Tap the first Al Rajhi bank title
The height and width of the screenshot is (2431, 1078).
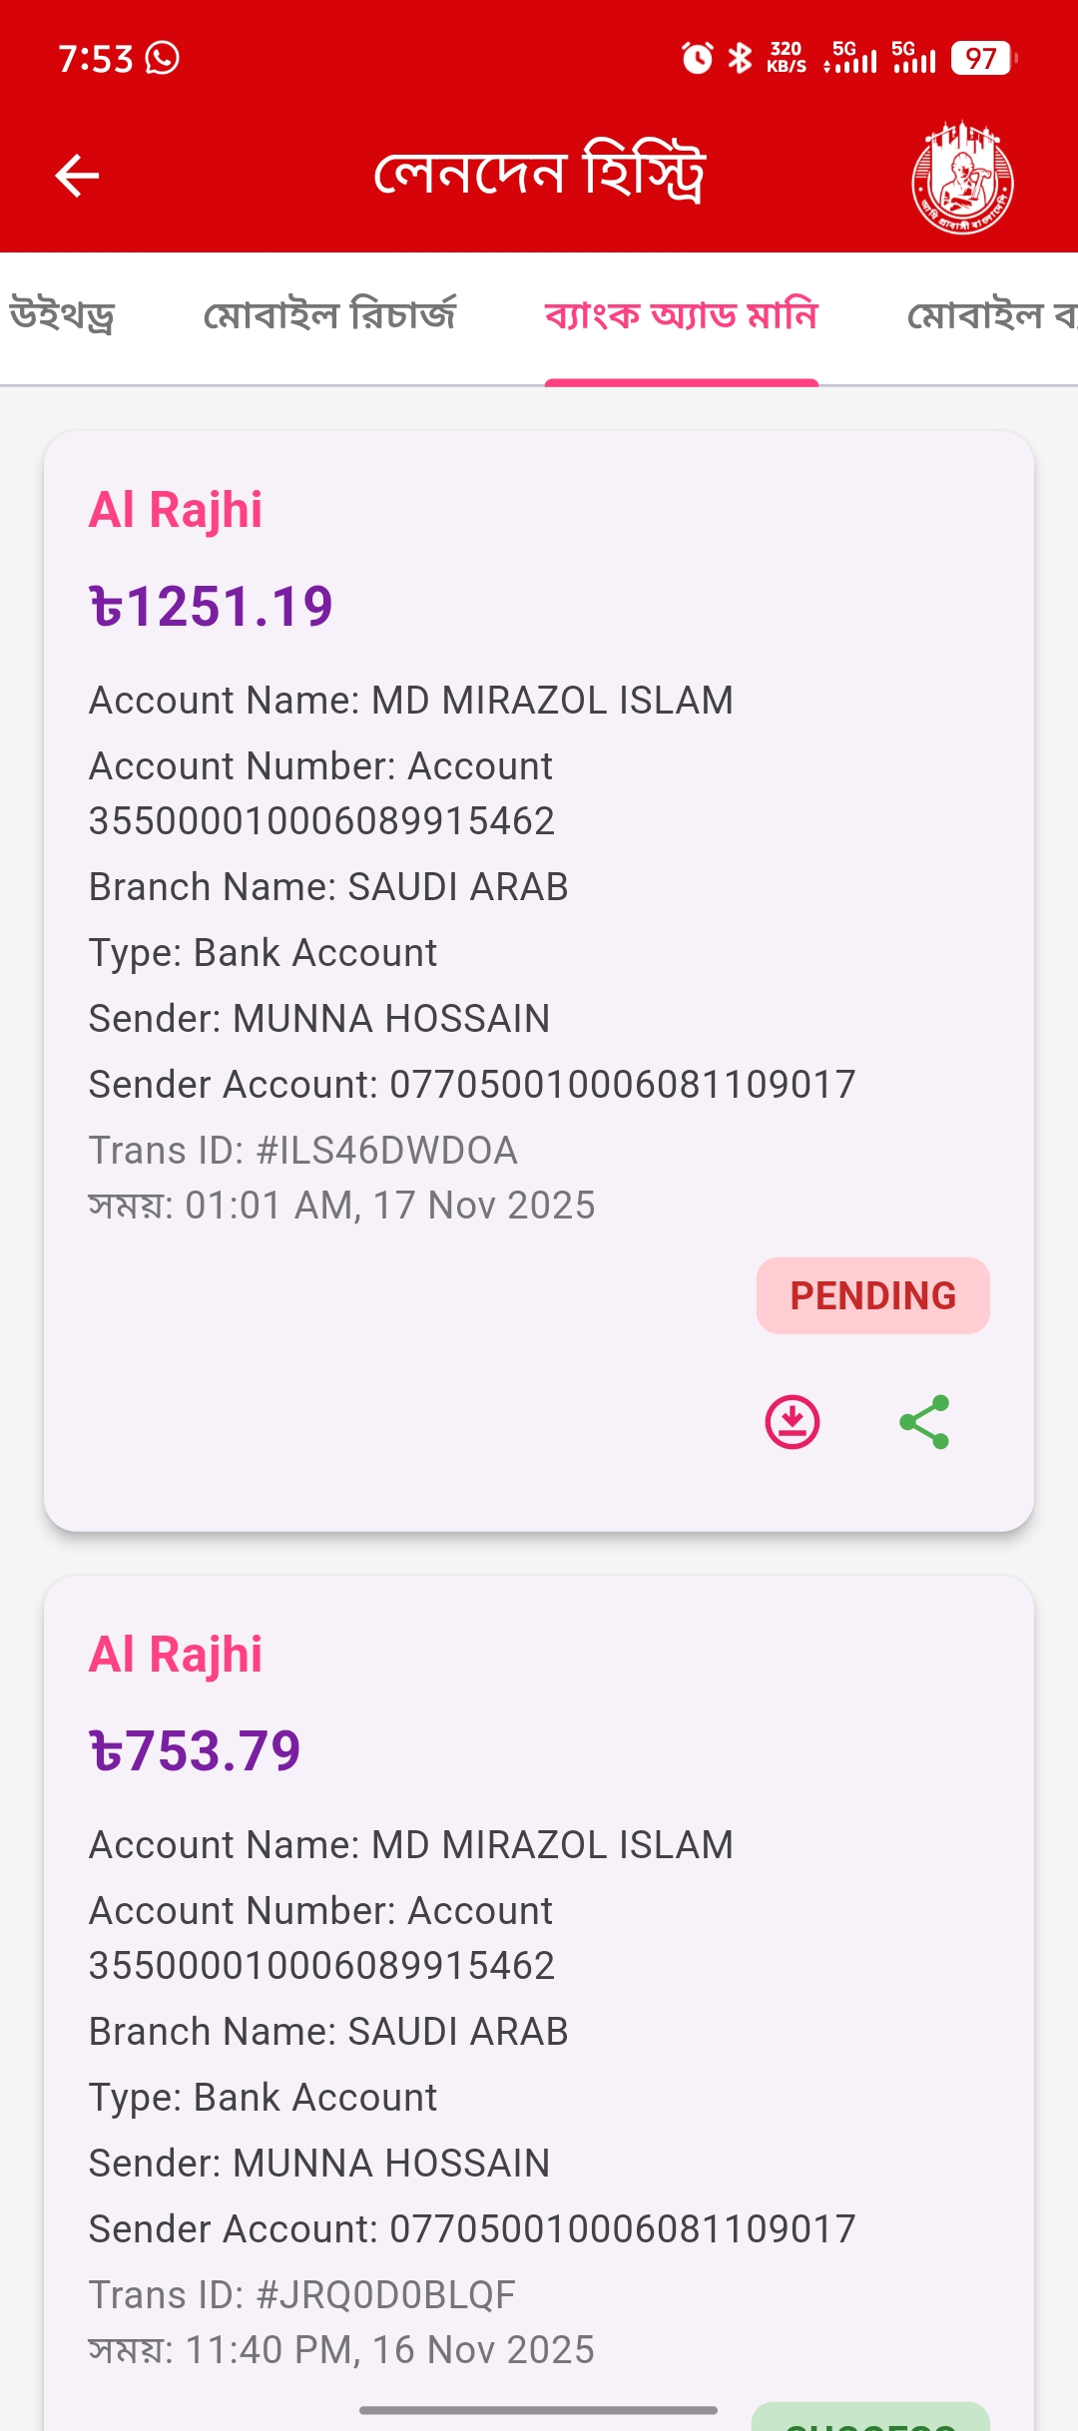coord(176,511)
